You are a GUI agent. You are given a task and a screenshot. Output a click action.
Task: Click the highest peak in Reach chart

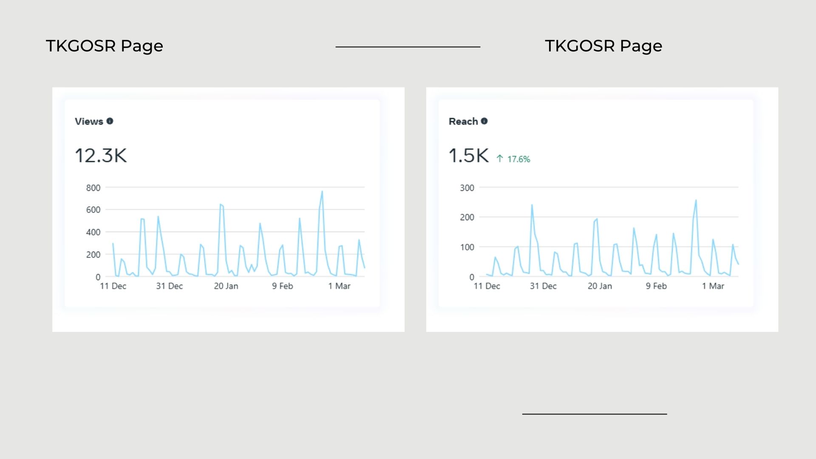696,200
